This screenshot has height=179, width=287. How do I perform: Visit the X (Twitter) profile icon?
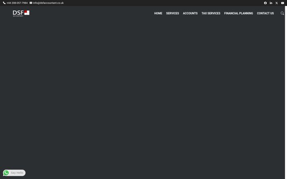click(277, 3)
